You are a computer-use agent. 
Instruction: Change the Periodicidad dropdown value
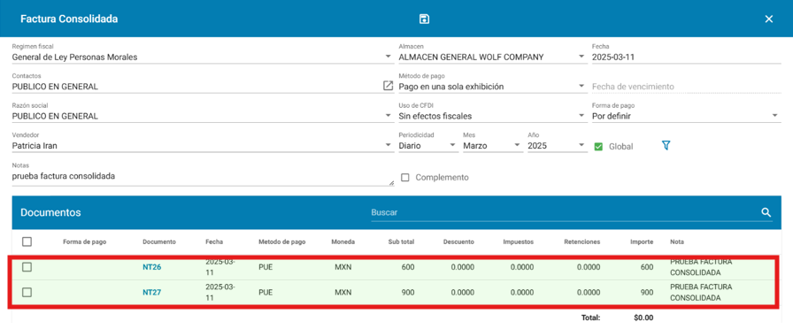[x=427, y=146]
